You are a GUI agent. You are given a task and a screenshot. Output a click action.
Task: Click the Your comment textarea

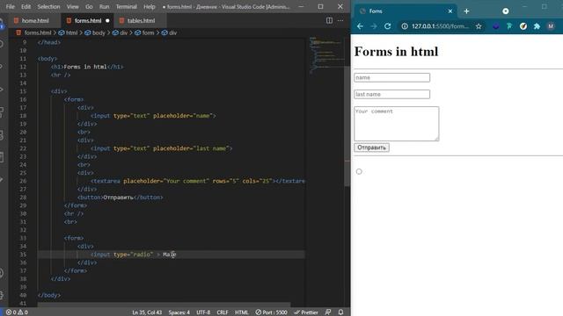tap(397, 124)
